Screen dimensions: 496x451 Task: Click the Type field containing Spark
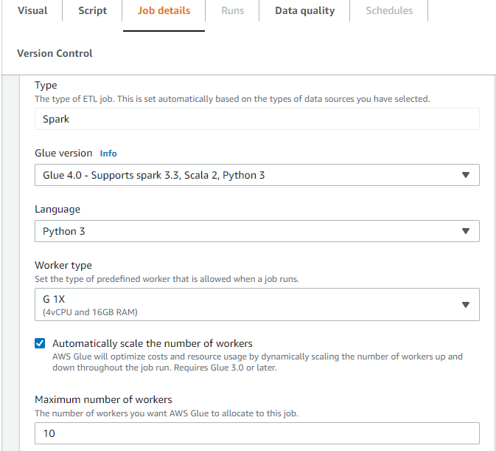click(256, 119)
